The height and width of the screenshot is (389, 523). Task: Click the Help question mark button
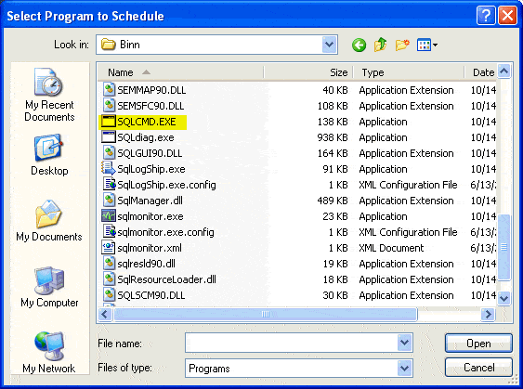pyautogui.click(x=486, y=16)
